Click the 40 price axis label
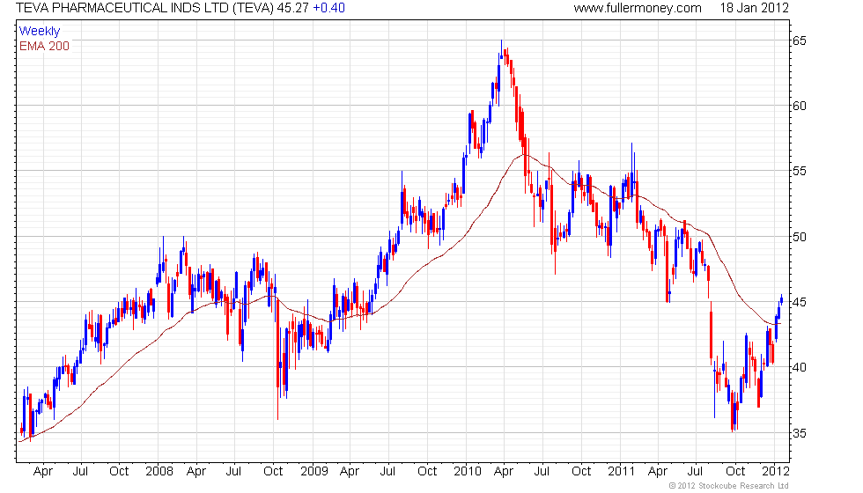This screenshot has height=493, width=863. 800,367
